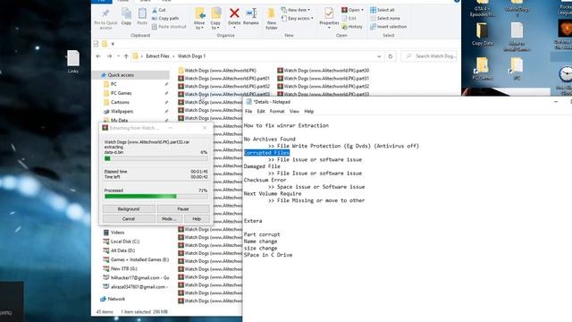Click Extract Files in breadcrumb path
Screen dimensions: 572x322
pos(157,56)
